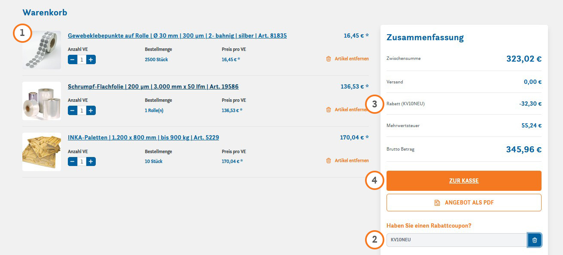The image size is (563, 255).
Task: Open Schrumpf-Flachfolie Art. 19586 product link
Action: pos(153,86)
